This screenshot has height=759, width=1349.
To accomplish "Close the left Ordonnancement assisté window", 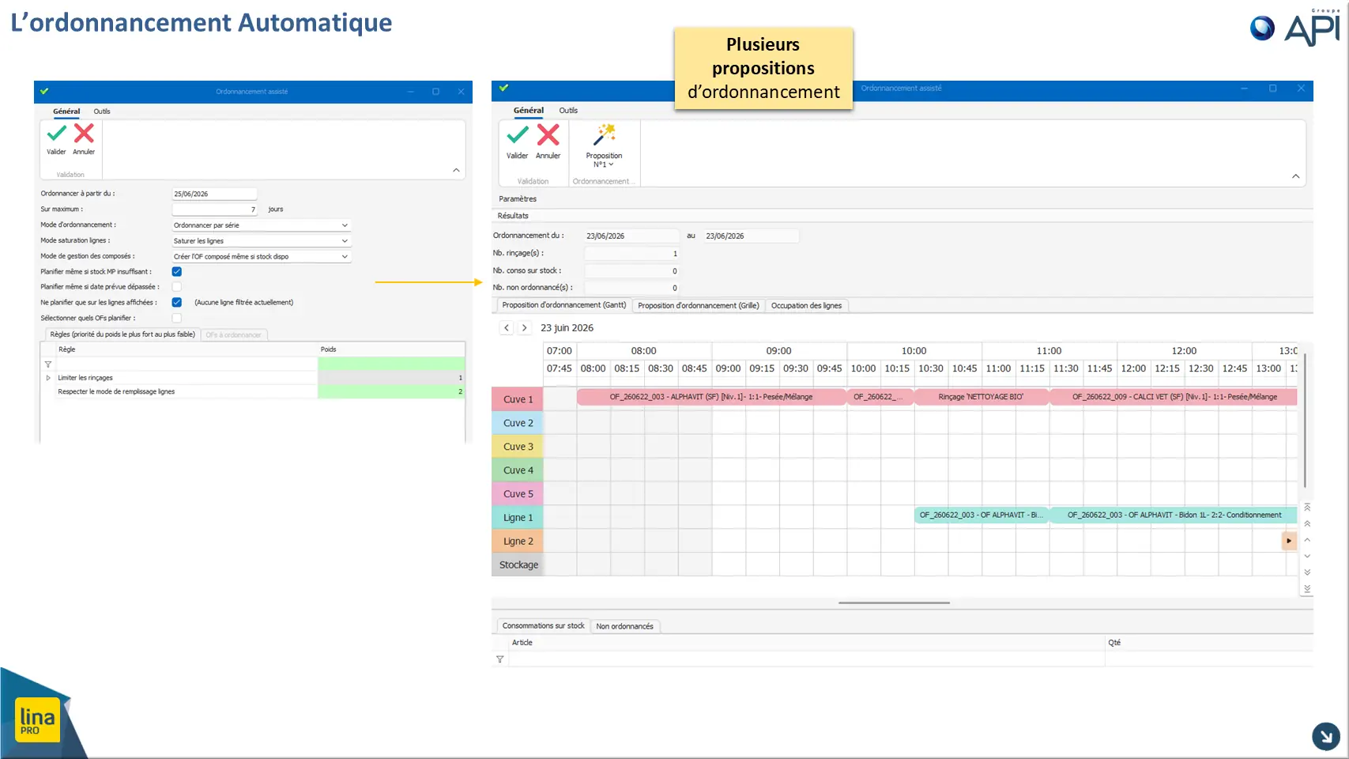I will [x=461, y=92].
